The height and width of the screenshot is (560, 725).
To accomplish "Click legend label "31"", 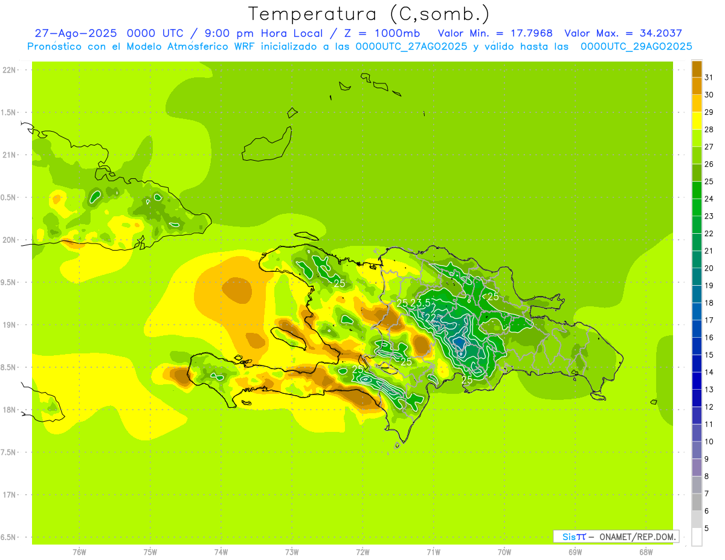I will (x=709, y=77).
